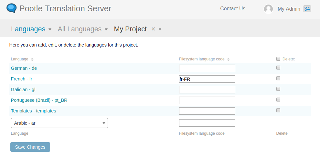Sort by Filesystem language code arrows
Image resolution: width=320 pixels, height=158 pixels.
(229, 59)
